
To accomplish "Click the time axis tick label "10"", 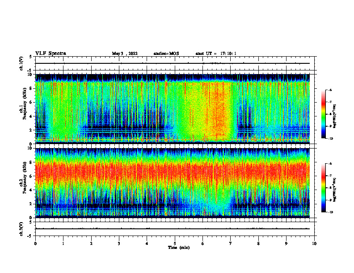I will click(314, 244).
